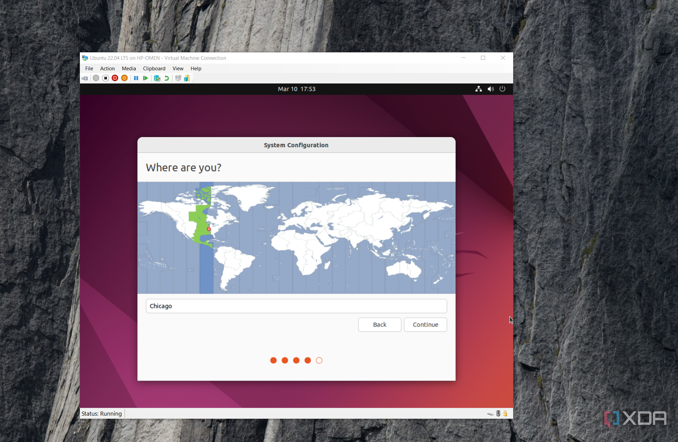Click the Ubuntu volume speaker icon
678x442 pixels.
pyautogui.click(x=490, y=89)
